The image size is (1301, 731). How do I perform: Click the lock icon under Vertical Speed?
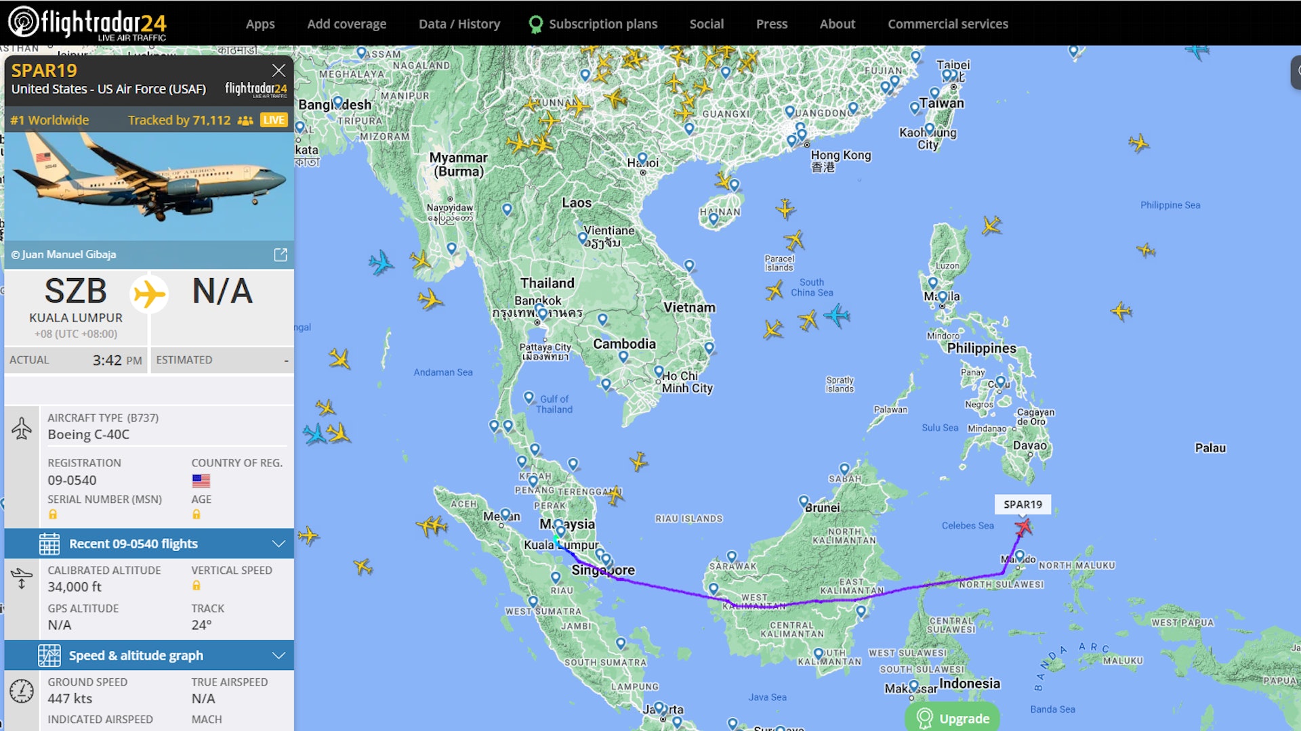click(197, 586)
